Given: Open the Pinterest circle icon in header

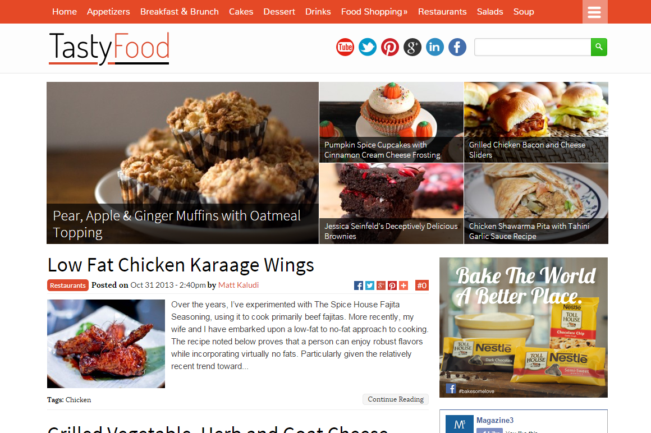Looking at the screenshot, I should click(390, 47).
